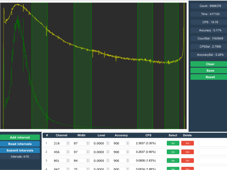Clear the spectrum data
The width and height of the screenshot is (227, 170).
[x=208, y=64]
